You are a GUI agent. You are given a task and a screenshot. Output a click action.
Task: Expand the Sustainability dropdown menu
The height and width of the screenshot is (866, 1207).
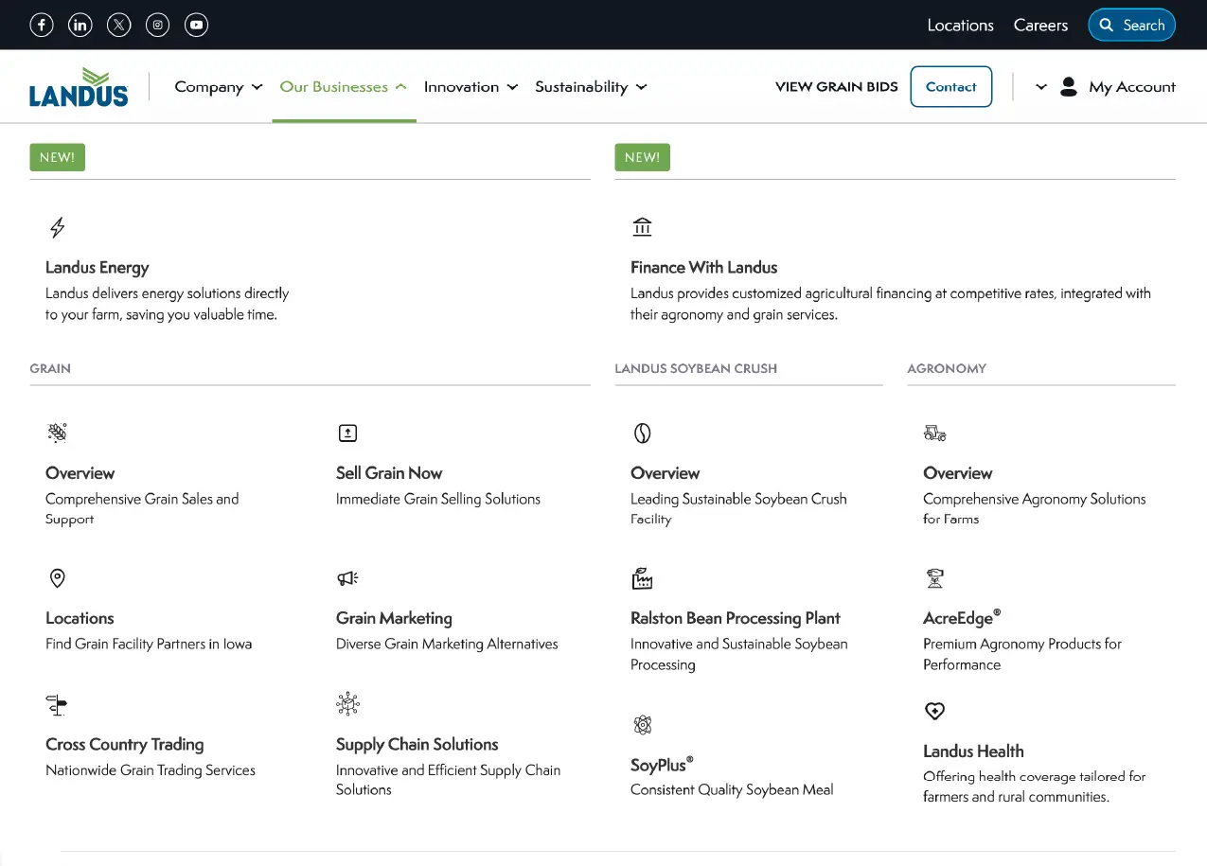point(590,87)
